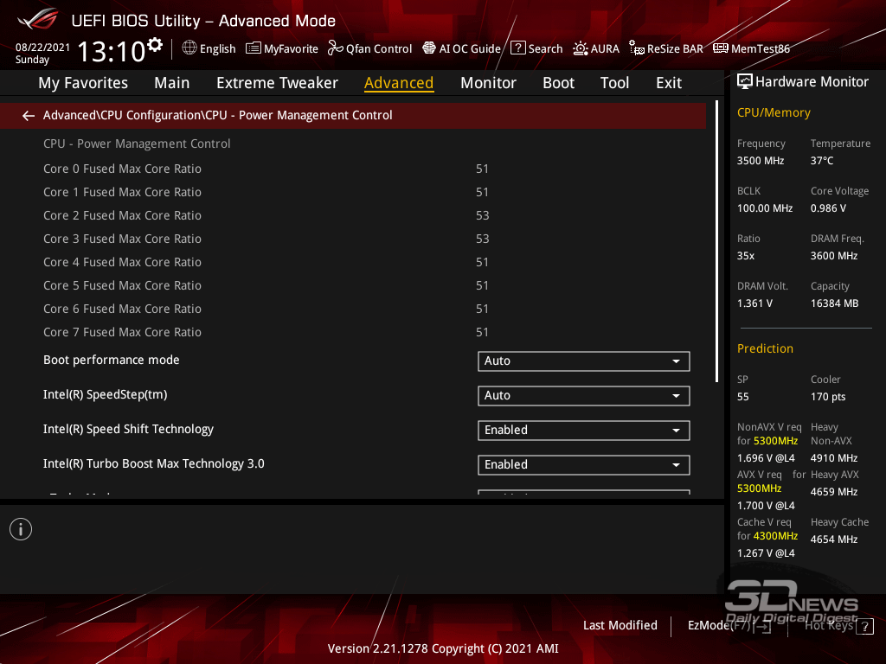886x664 pixels.
Task: Go to the Boot tab
Action: 558,83
